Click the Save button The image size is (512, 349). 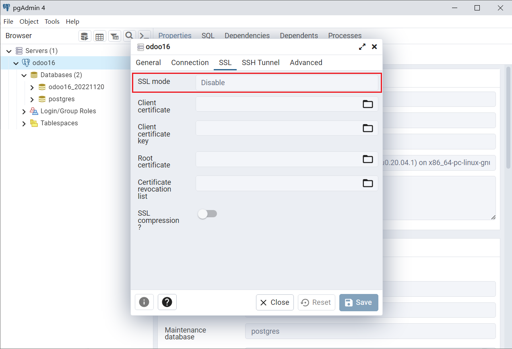[x=359, y=302]
